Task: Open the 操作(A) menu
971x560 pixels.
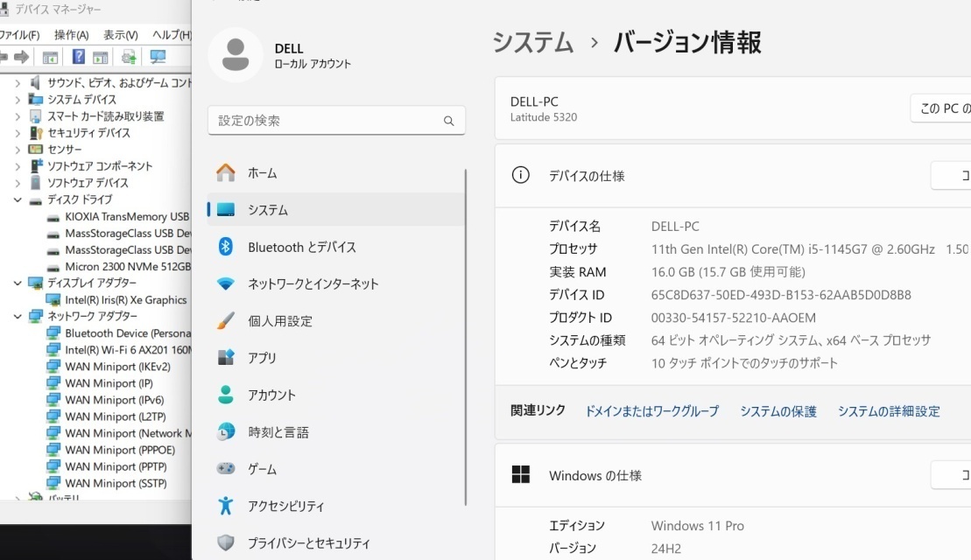Action: pyautogui.click(x=71, y=35)
